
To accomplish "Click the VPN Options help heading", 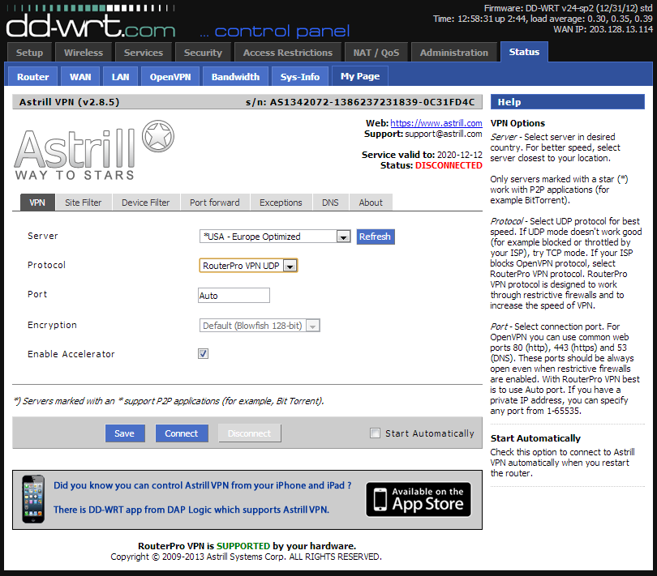I will 517,123.
